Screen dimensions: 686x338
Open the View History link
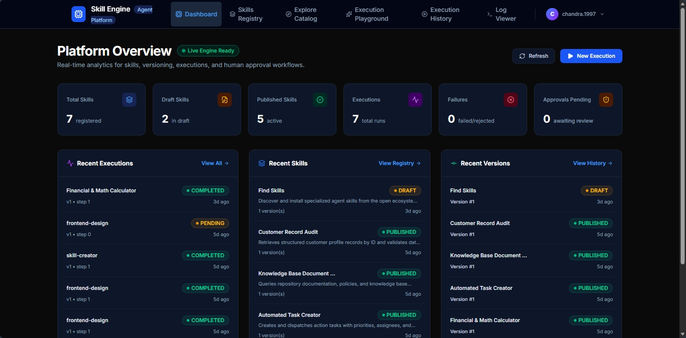click(x=593, y=163)
